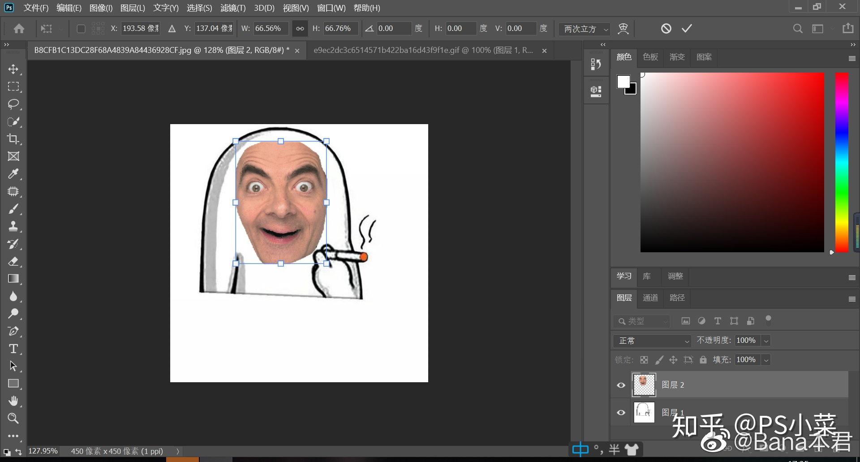This screenshot has height=462, width=860.
Task: Toggle lock image pixels brush icon
Action: (x=659, y=360)
